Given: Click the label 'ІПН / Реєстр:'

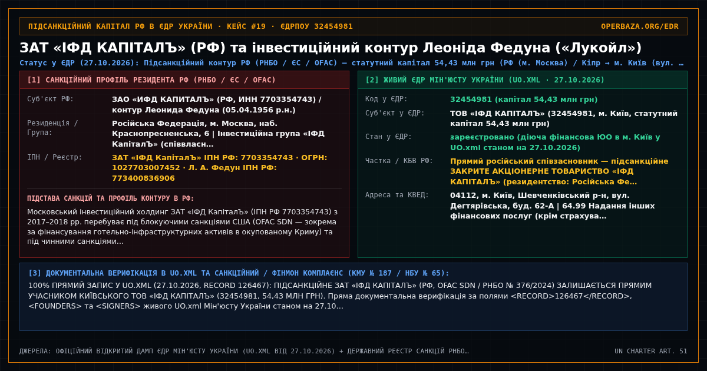Looking at the screenshot, I should click(55, 157).
